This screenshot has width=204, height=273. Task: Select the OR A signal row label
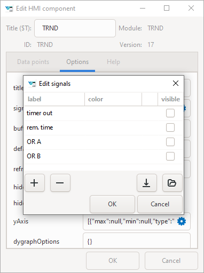point(34,142)
